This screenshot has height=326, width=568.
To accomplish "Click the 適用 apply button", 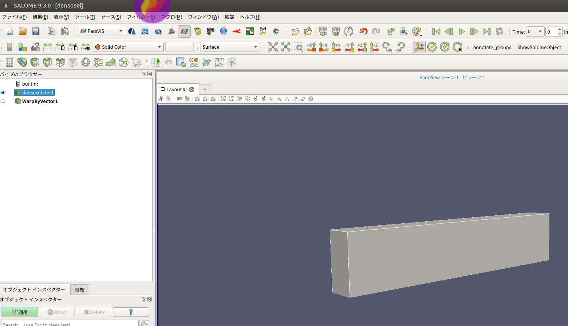I will click(20, 312).
